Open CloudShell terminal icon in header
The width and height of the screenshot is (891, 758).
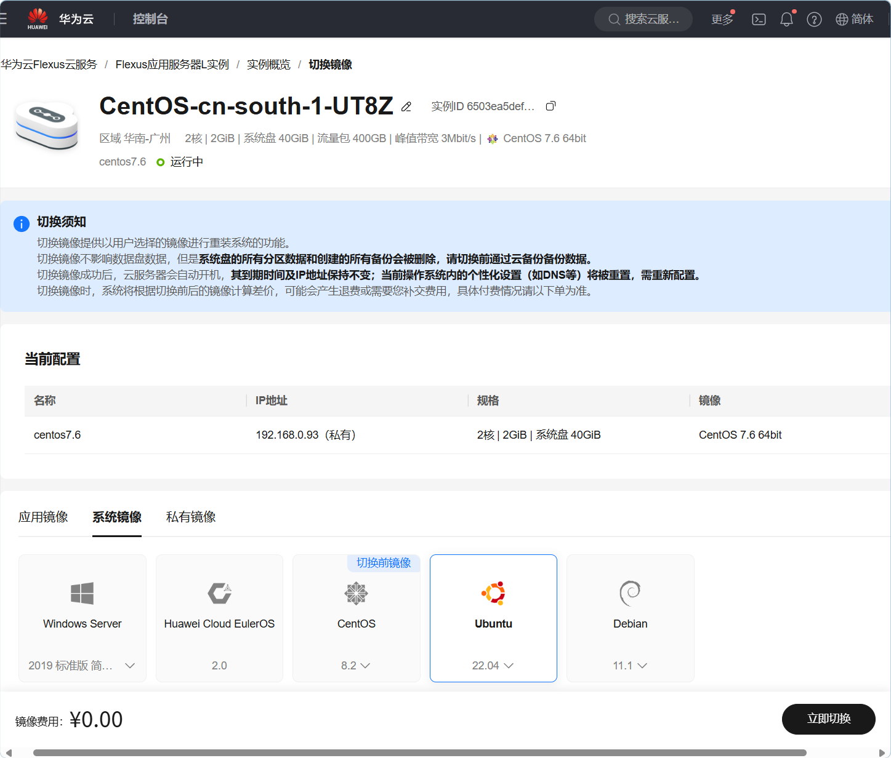759,20
